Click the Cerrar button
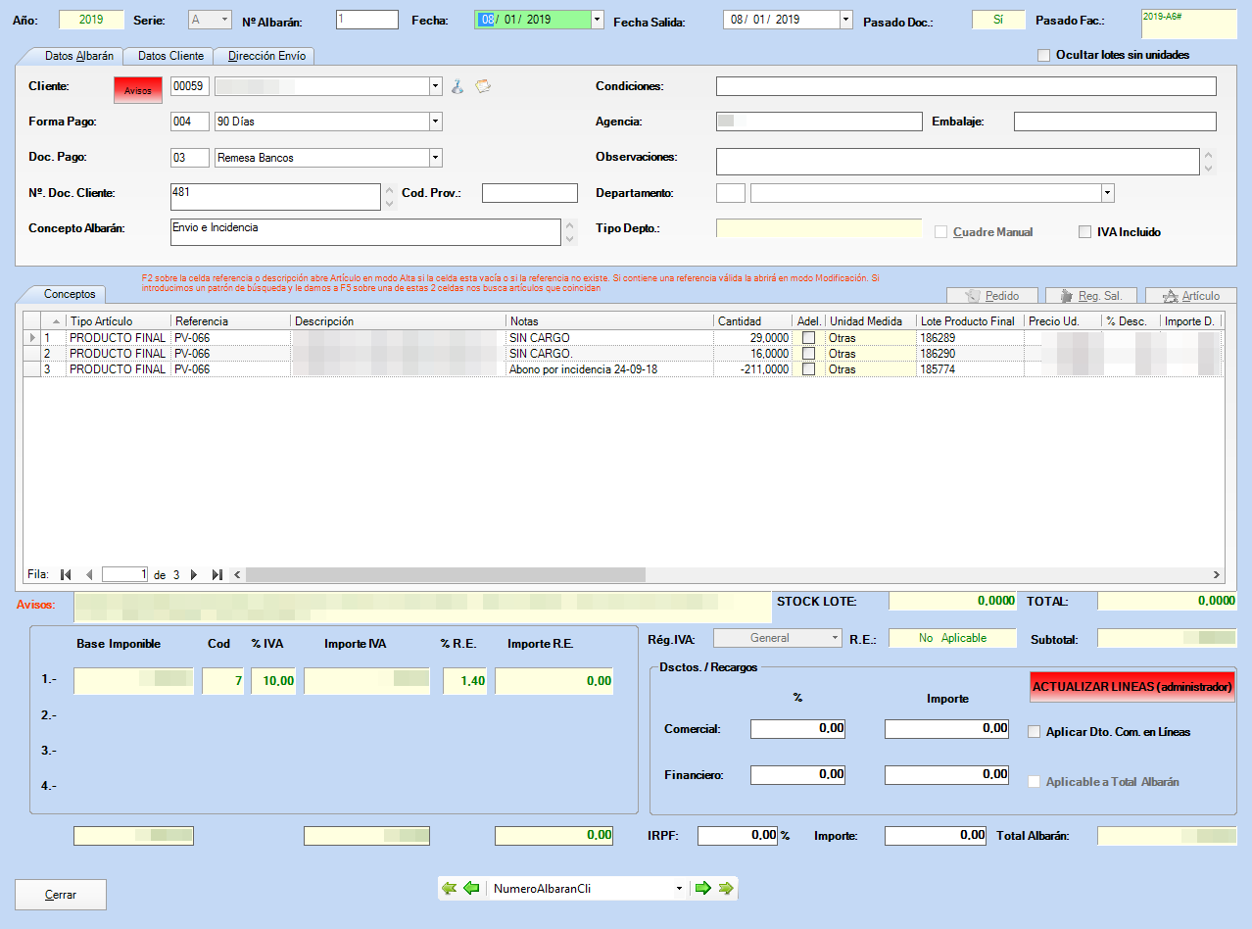This screenshot has width=1252, height=929. pyautogui.click(x=61, y=895)
